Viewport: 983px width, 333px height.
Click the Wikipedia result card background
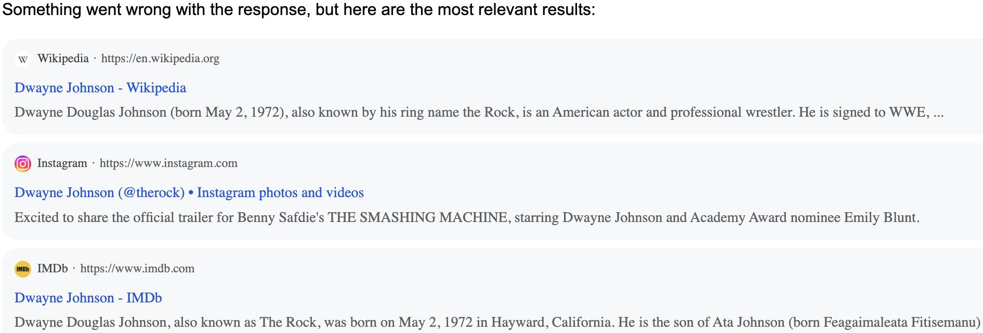[832, 86]
